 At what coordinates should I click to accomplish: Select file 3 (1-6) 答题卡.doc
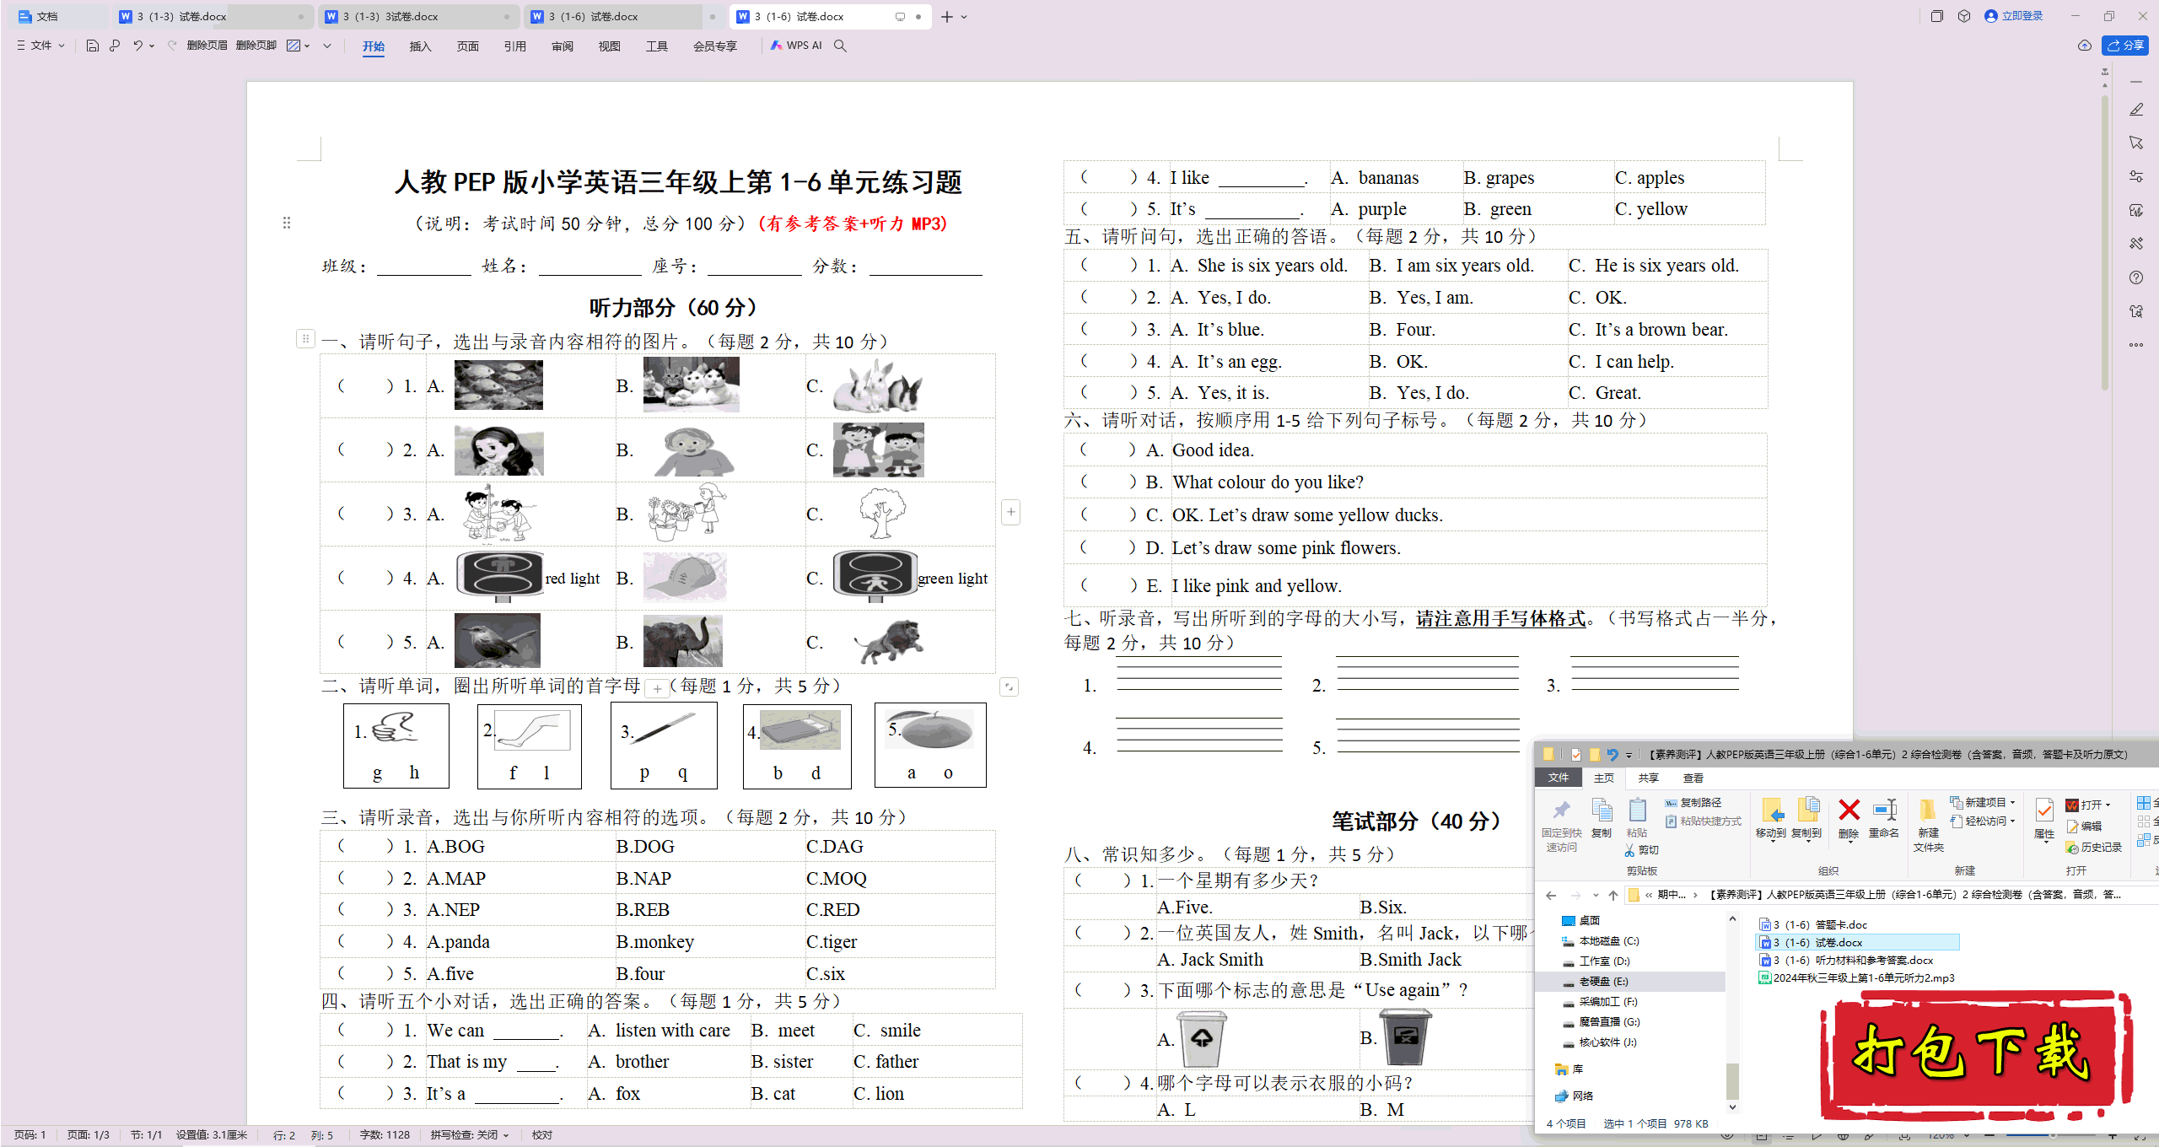point(1813,924)
